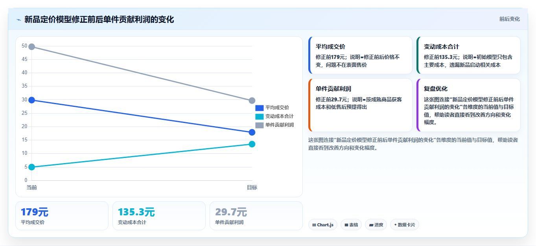
Task: Click the y-axis value 25
Action: click(24, 113)
